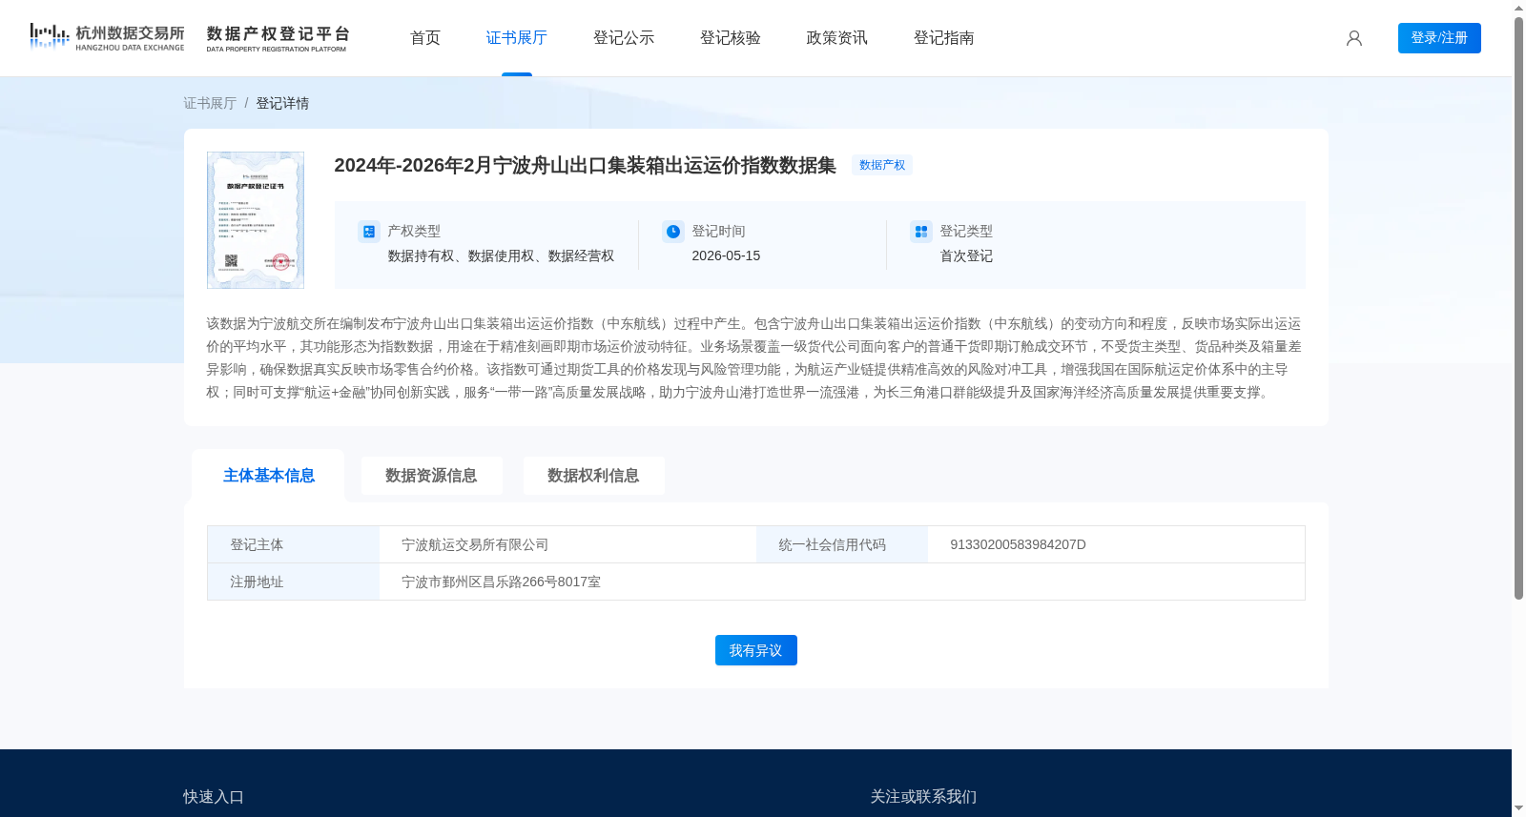Click the registration date 2026-05-15
This screenshot has height=817, width=1526.
click(726, 255)
